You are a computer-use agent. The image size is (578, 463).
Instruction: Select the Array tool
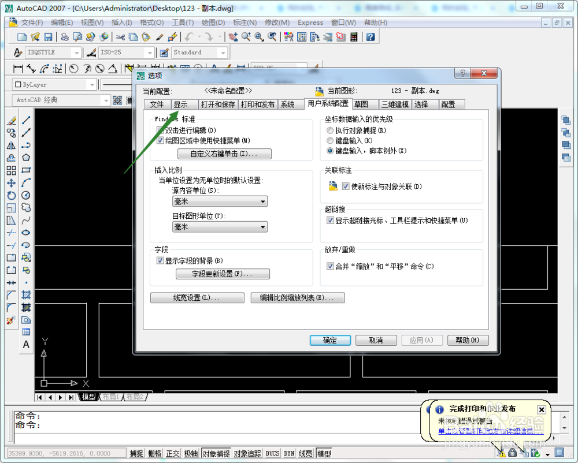[12, 170]
